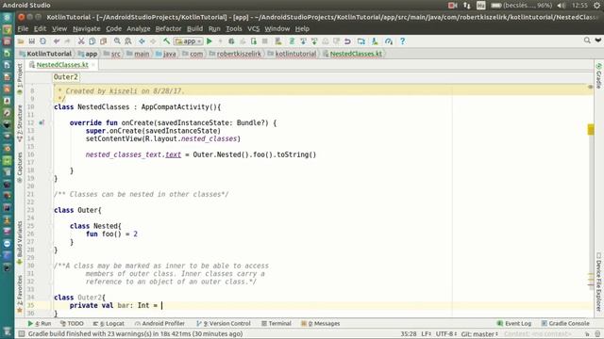This screenshot has height=339, width=604.
Task: Open the File menu
Action: pos(23,29)
